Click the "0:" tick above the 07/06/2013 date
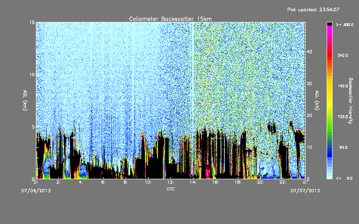 click(36, 182)
